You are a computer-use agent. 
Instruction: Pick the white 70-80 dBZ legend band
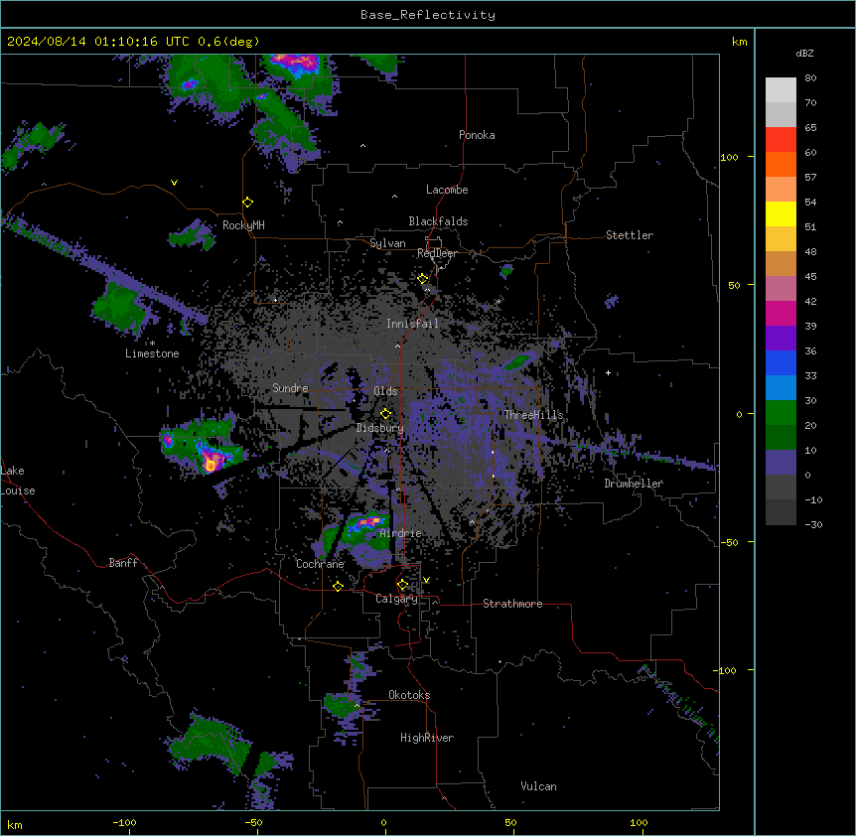(781, 90)
